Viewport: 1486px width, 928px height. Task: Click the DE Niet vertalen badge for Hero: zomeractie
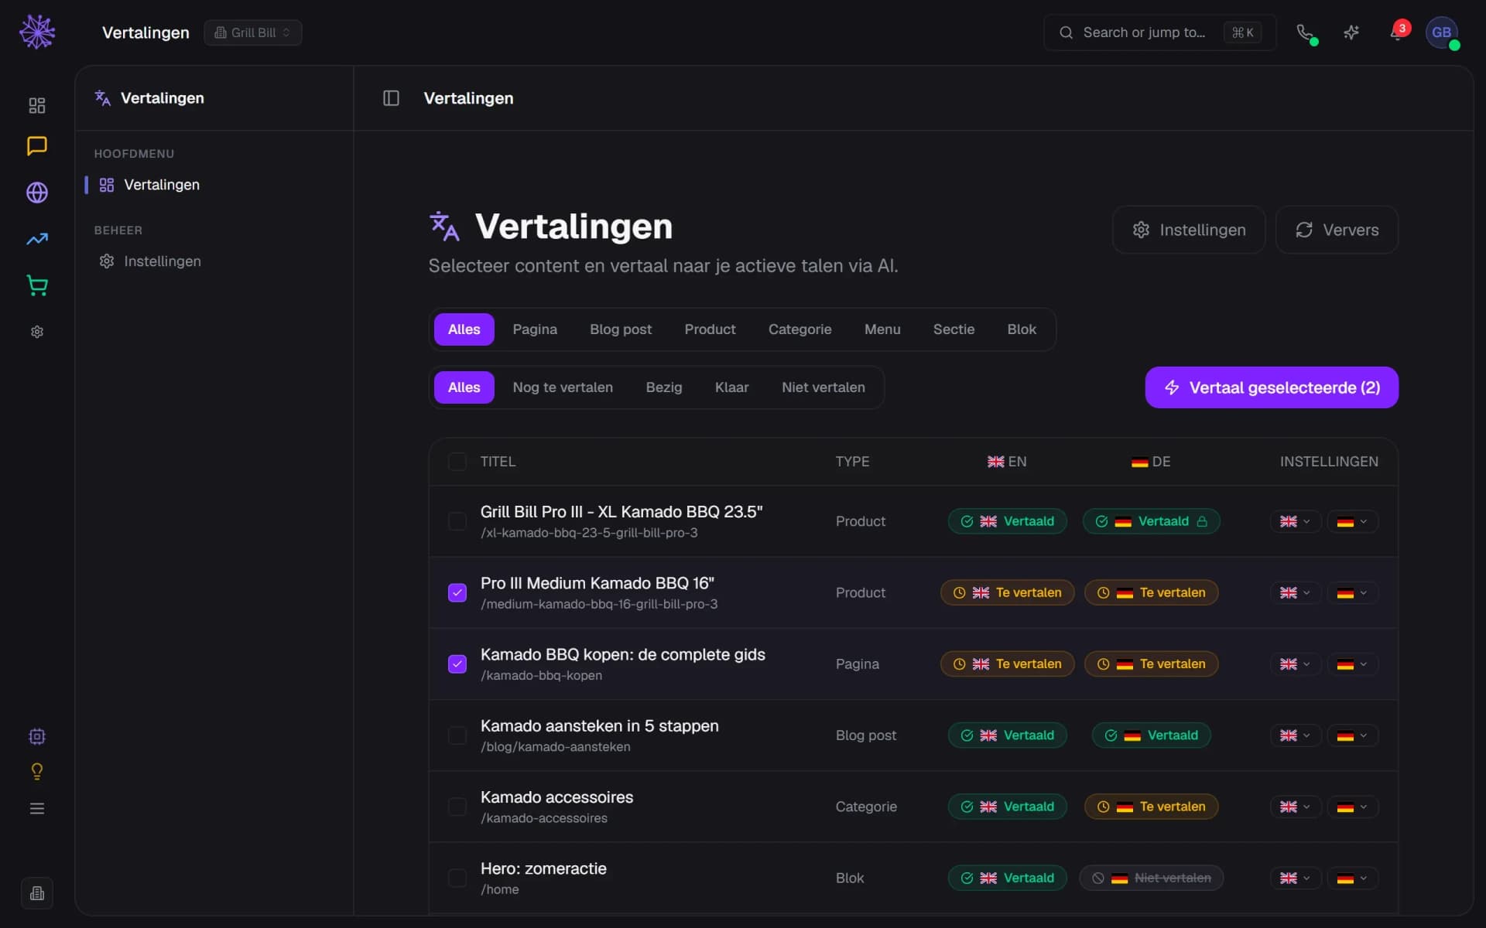(x=1151, y=878)
